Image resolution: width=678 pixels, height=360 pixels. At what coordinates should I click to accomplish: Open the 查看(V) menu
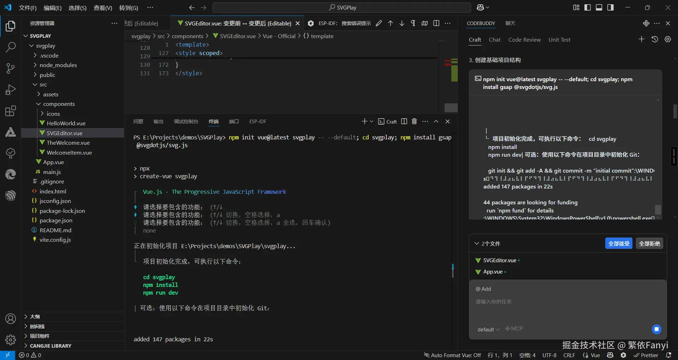[x=103, y=8]
